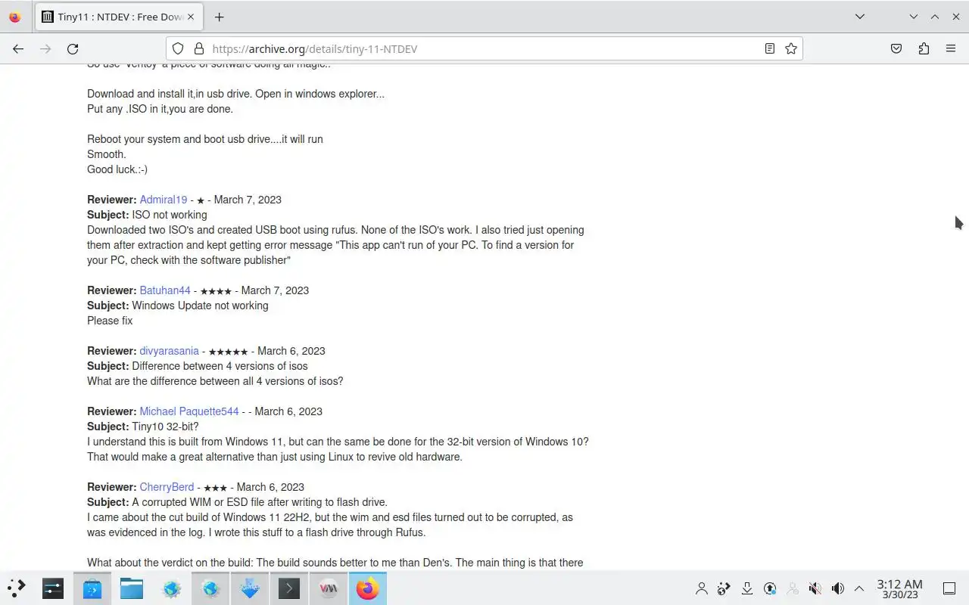Open the clock showing 3:12 AM
This screenshot has width=969, height=605.
tap(899, 588)
